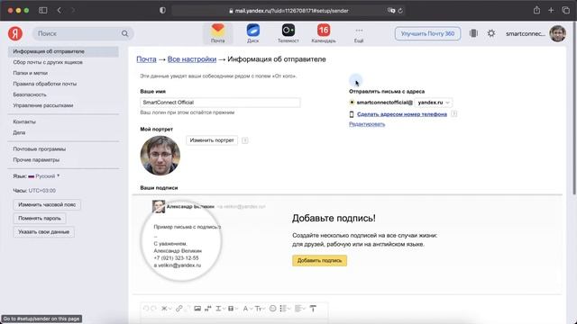Insert link using chain icon

[179, 309]
